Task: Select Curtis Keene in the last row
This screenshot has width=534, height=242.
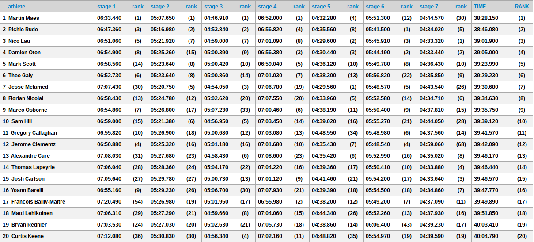Action: pos(27,236)
